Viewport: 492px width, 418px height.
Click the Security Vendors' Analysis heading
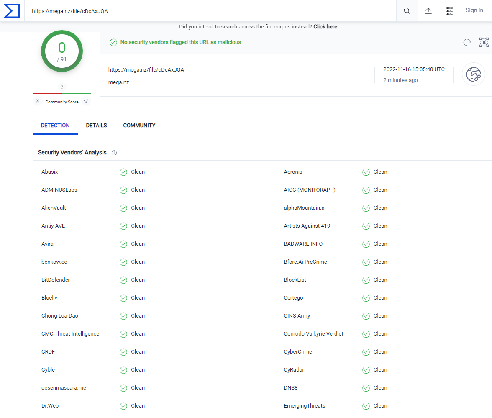[72, 152]
